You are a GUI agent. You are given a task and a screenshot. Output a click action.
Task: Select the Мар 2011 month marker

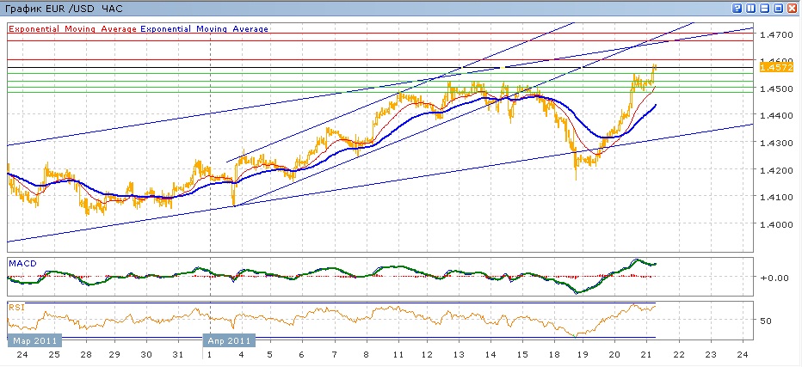pos(34,339)
